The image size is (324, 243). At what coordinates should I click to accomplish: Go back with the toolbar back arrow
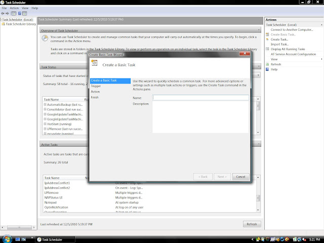(3, 14)
